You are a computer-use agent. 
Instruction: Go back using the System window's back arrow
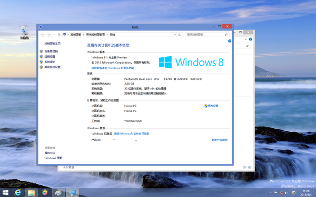pyautogui.click(x=42, y=35)
